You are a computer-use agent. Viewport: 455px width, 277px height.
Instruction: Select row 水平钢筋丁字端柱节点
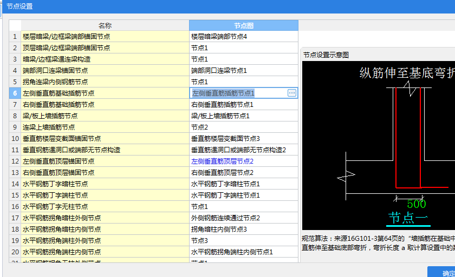[x=105, y=195]
